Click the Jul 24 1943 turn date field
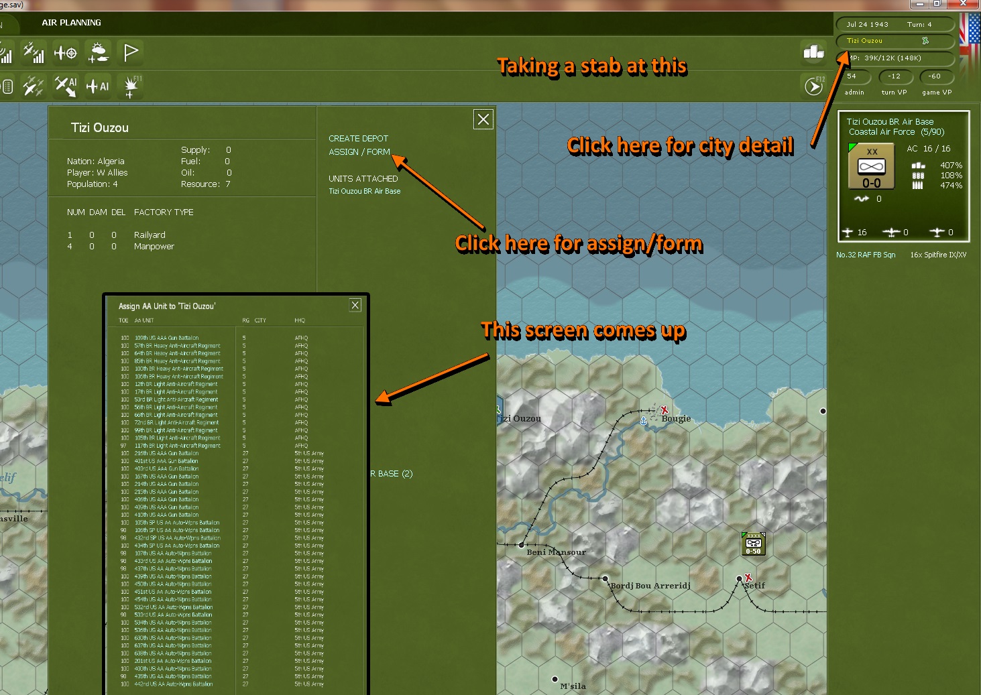The height and width of the screenshot is (695, 981). tap(895, 24)
